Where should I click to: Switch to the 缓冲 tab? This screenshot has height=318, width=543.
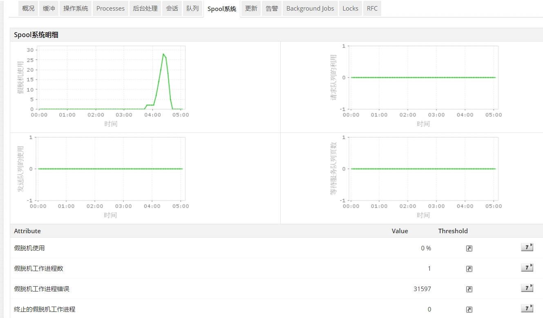49,9
